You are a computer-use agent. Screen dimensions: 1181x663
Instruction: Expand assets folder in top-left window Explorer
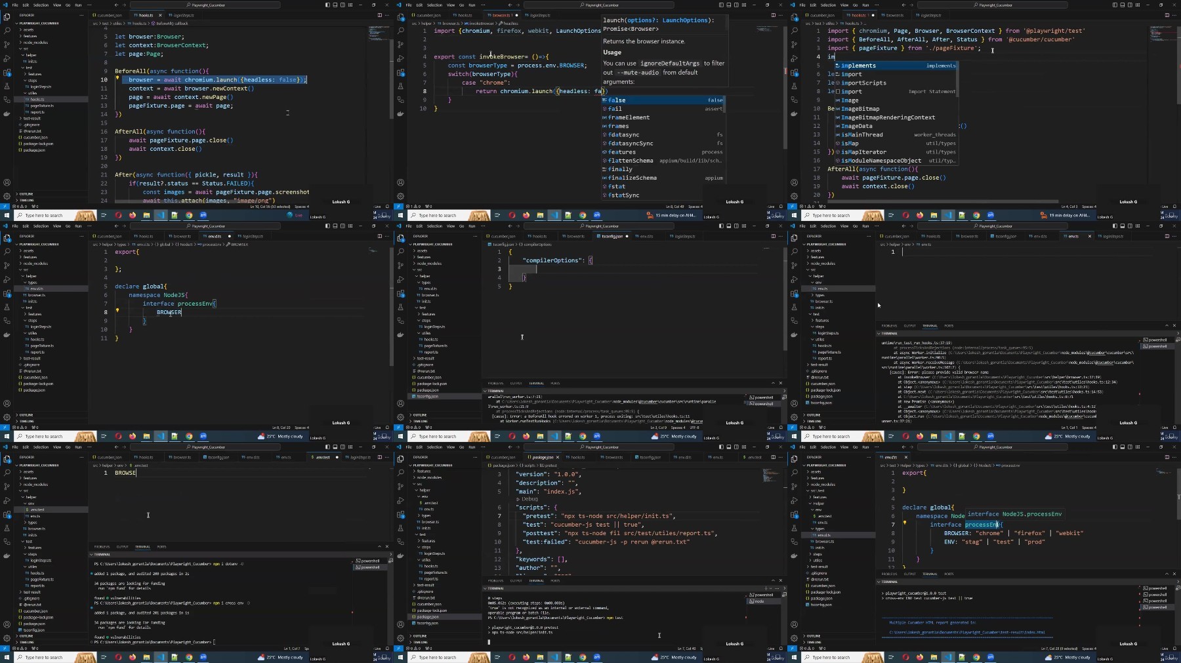tap(51, 30)
